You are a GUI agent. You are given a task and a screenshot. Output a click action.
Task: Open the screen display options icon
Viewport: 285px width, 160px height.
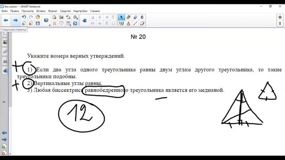click(46, 20)
